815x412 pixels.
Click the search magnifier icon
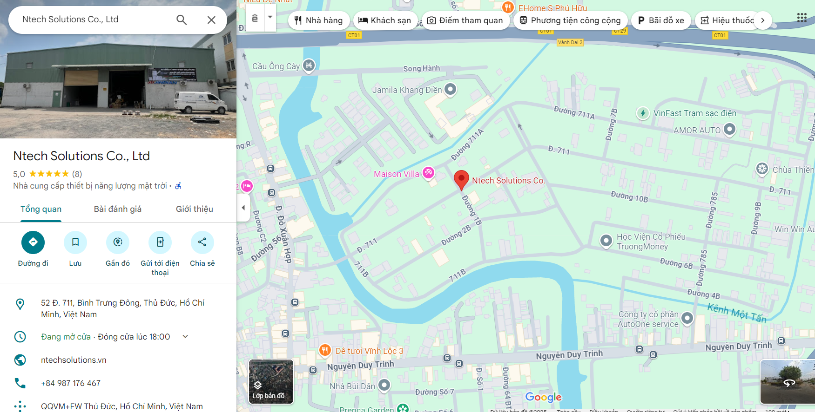(182, 20)
